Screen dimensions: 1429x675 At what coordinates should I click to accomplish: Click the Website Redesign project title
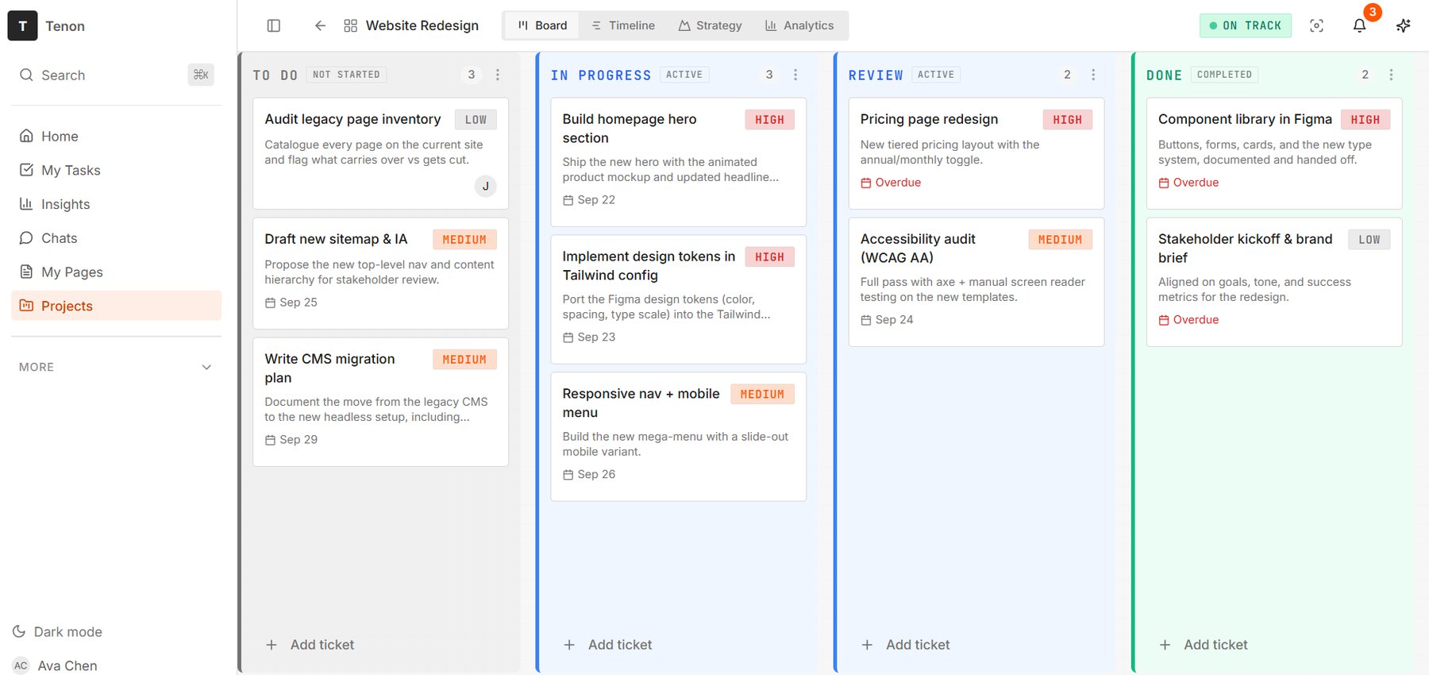[x=422, y=25]
